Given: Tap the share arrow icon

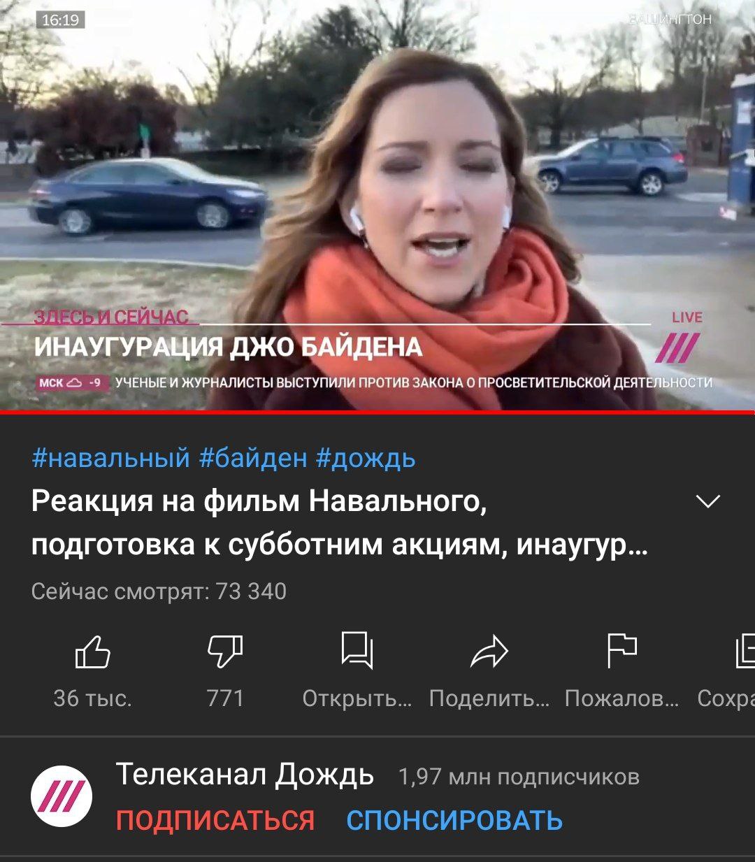Looking at the screenshot, I should pos(489,651).
